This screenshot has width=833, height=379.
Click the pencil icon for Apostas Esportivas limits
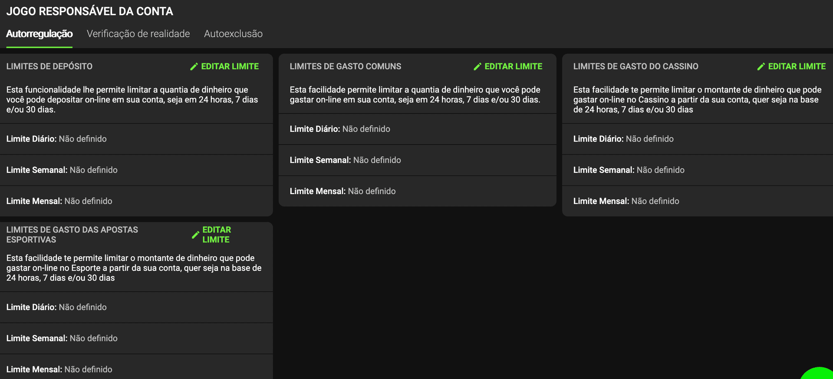click(195, 235)
